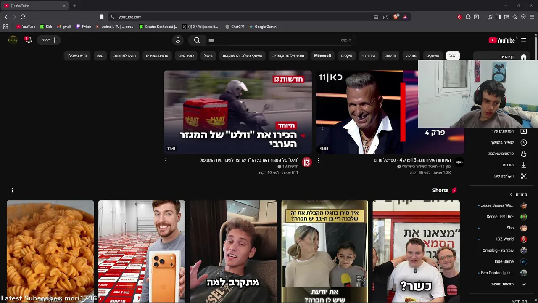538x303 pixels.
Task: Select the נצפו filter chip
Action: [x=100, y=56]
